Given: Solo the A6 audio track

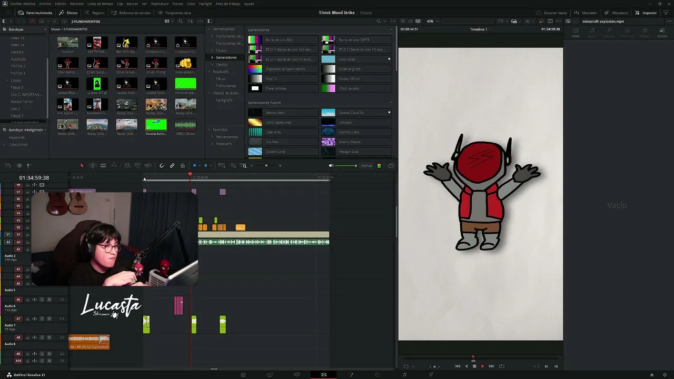Looking at the screenshot, I should click(42, 300).
